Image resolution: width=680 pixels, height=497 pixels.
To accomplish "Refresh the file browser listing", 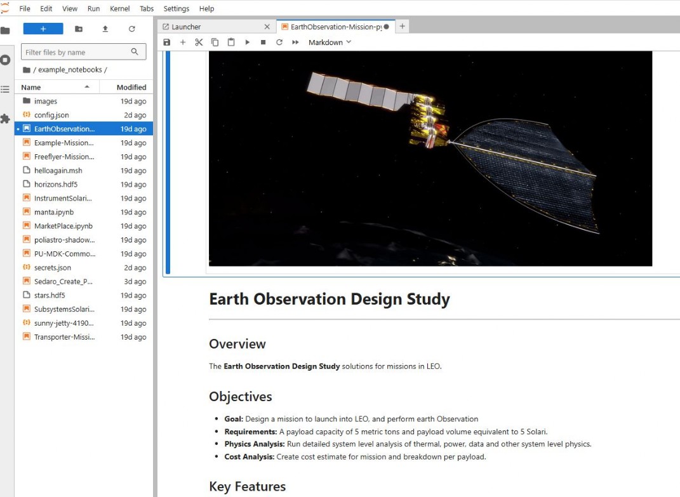I will (x=132, y=29).
